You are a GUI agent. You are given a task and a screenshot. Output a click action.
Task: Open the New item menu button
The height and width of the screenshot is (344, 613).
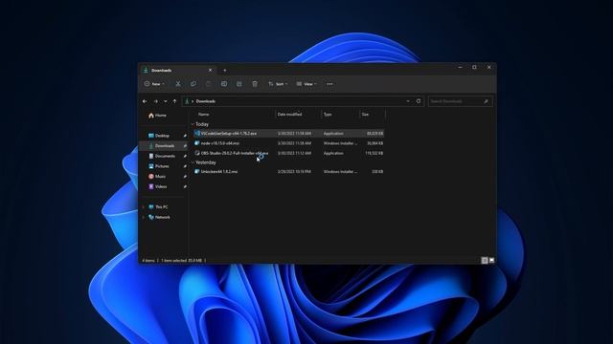(x=154, y=84)
